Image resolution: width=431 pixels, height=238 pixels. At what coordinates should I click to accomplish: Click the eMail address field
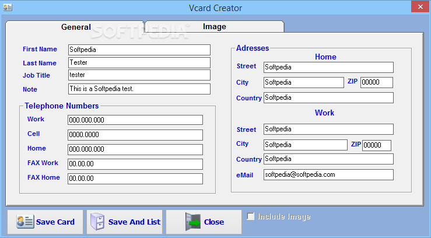[x=328, y=175]
